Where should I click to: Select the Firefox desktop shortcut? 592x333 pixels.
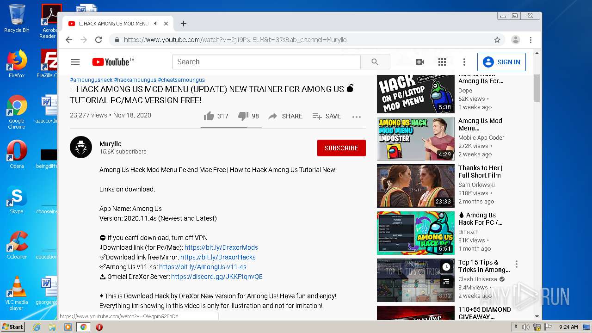pyautogui.click(x=17, y=64)
